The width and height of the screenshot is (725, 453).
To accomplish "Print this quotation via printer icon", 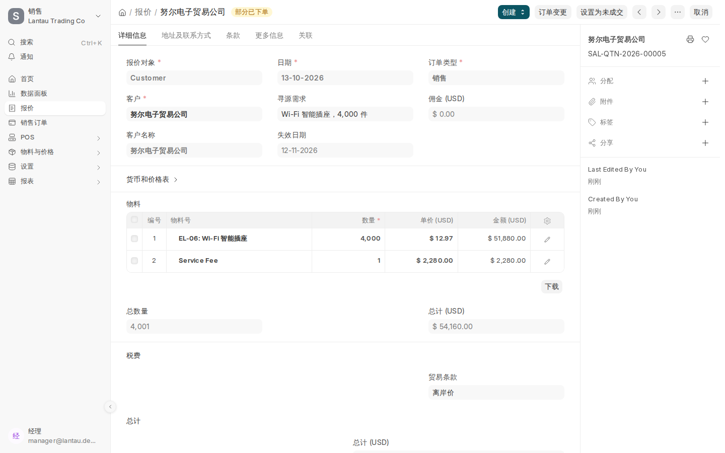I will coord(690,39).
